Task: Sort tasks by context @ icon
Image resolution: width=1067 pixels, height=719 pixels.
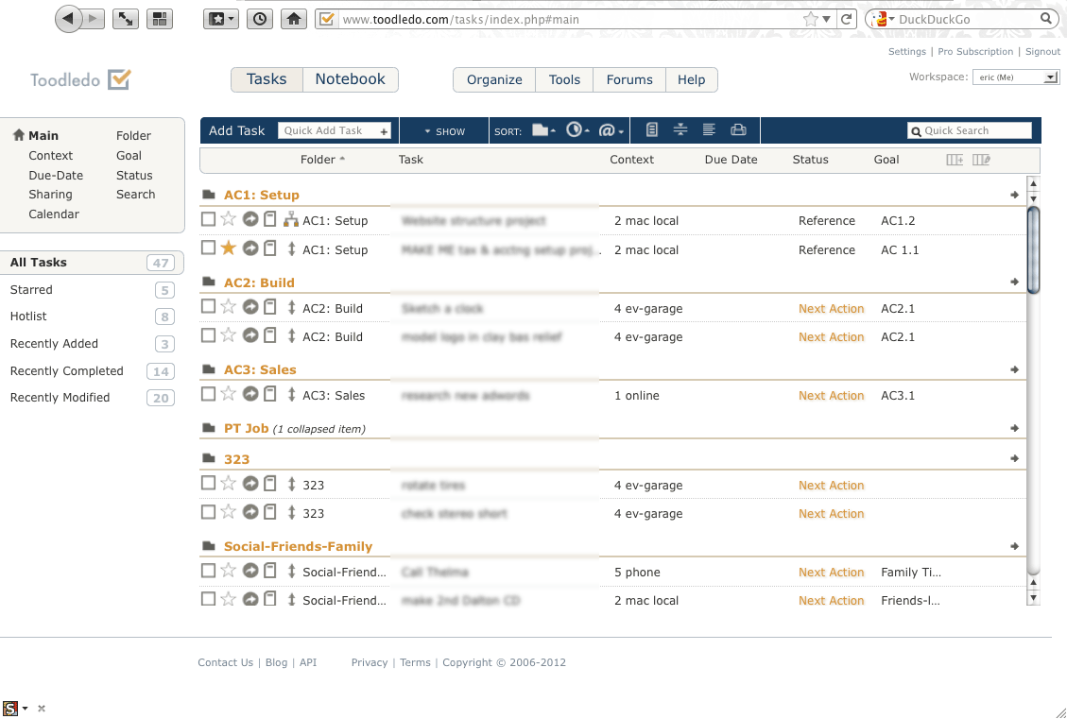Action: (611, 130)
